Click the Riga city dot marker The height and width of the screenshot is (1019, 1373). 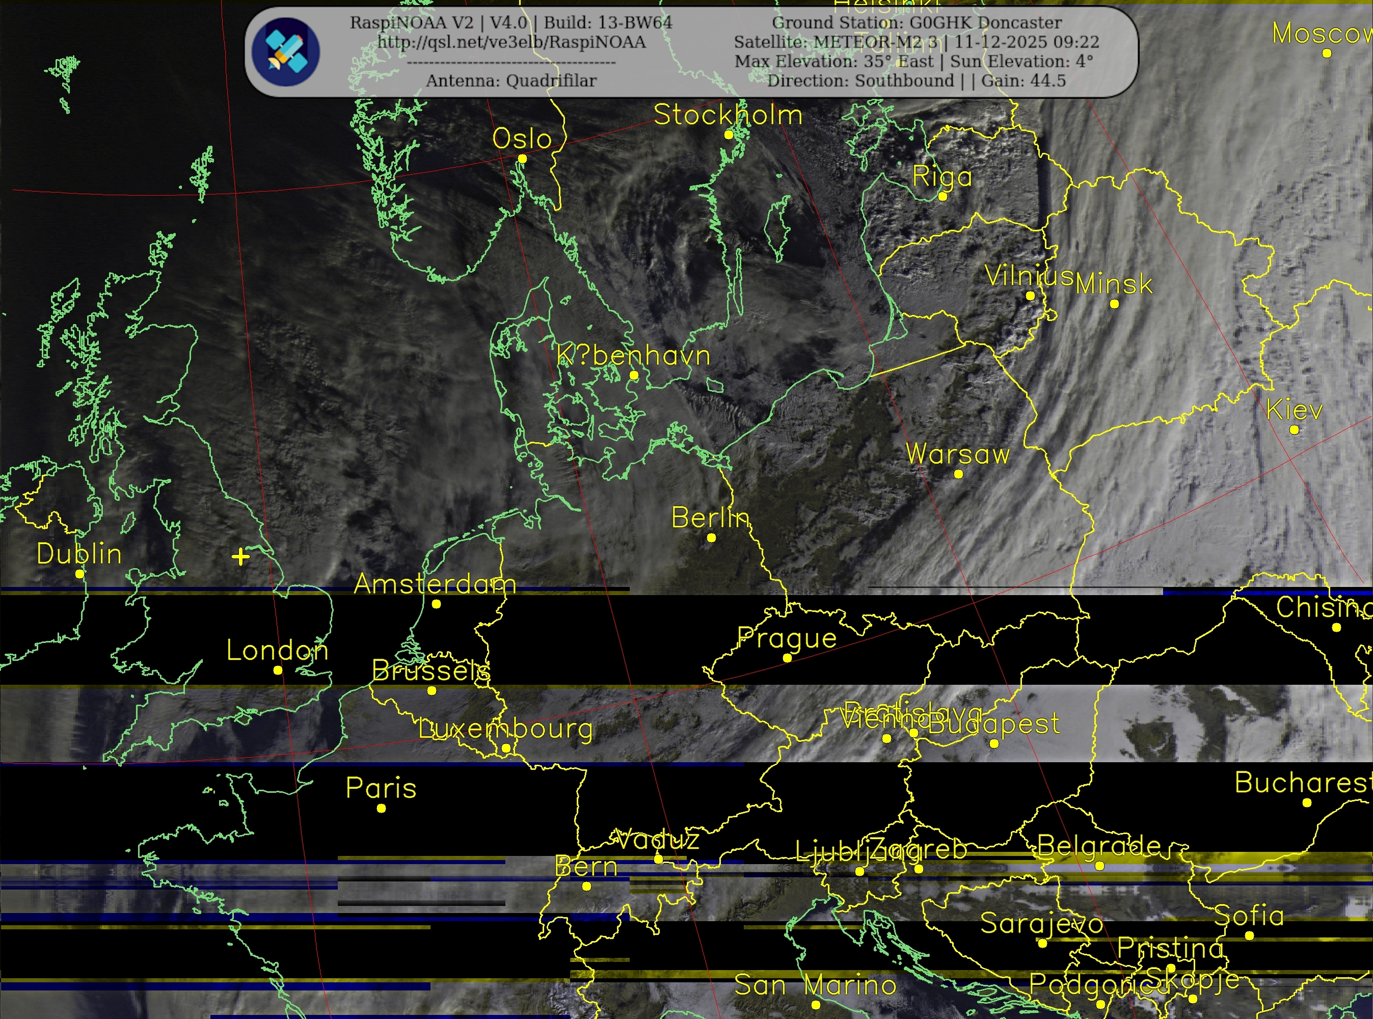tap(943, 197)
